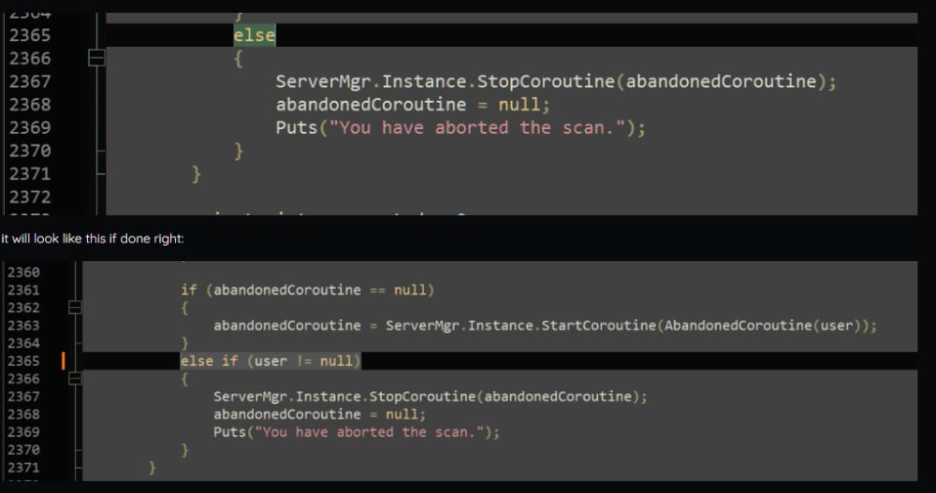Collapse fold toggle at line 2366 in upper snippet
The width and height of the screenshot is (936, 493).
tap(95, 59)
